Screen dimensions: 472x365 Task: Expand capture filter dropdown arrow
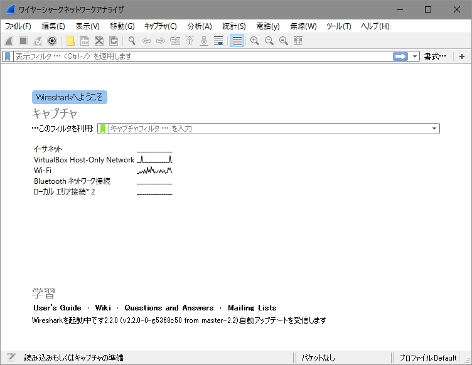pyautogui.click(x=434, y=129)
